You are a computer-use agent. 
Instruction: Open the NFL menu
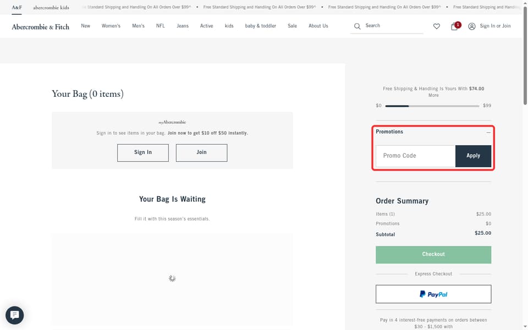(x=160, y=26)
